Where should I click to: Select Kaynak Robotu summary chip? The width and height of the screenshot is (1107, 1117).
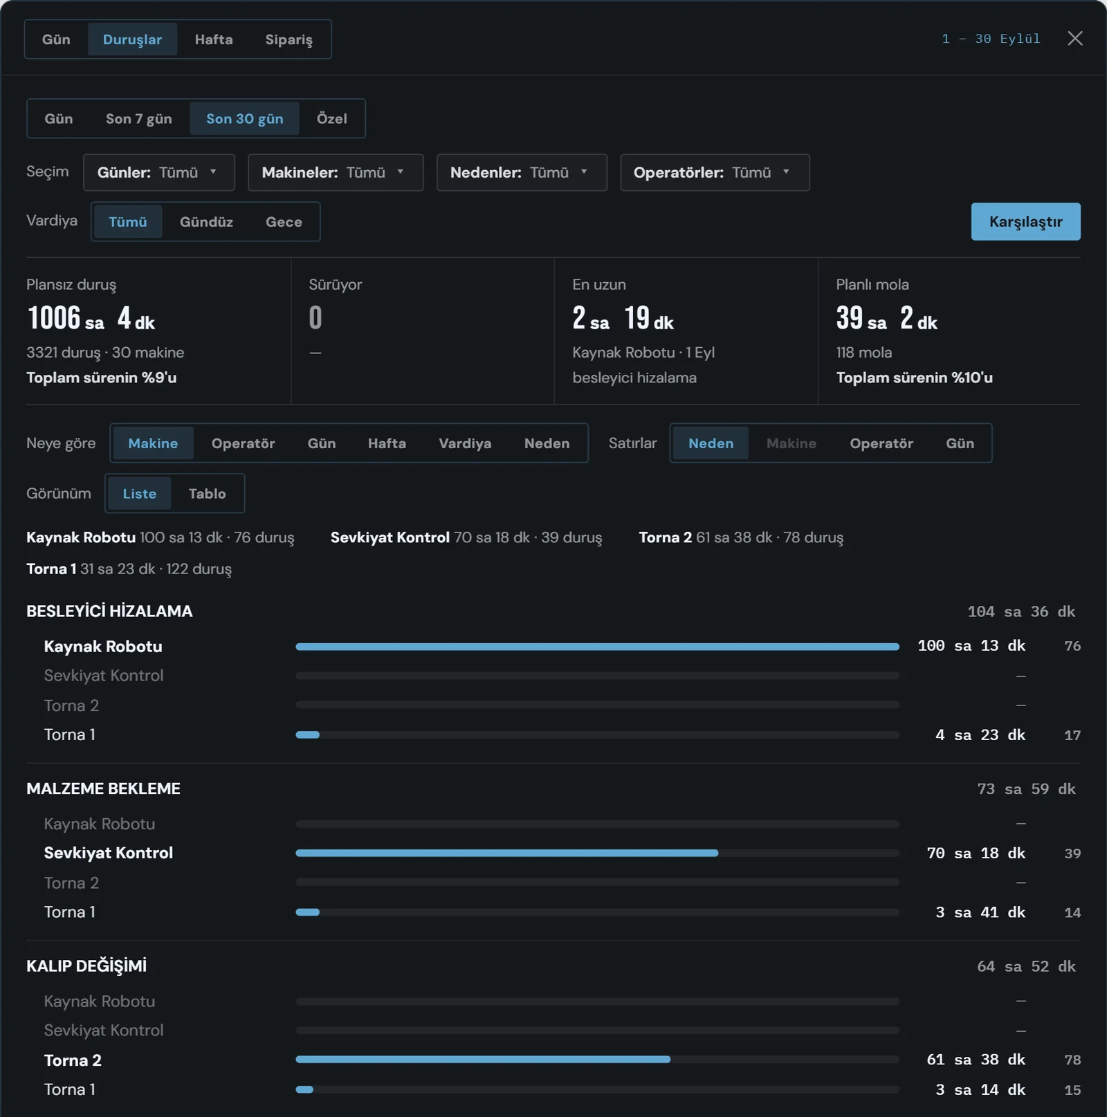point(160,537)
